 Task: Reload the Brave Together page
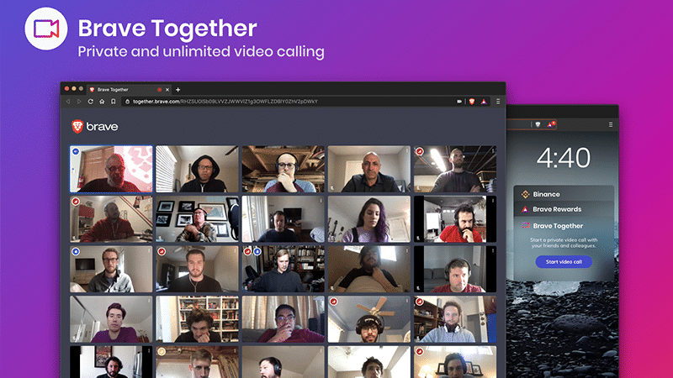(91, 102)
